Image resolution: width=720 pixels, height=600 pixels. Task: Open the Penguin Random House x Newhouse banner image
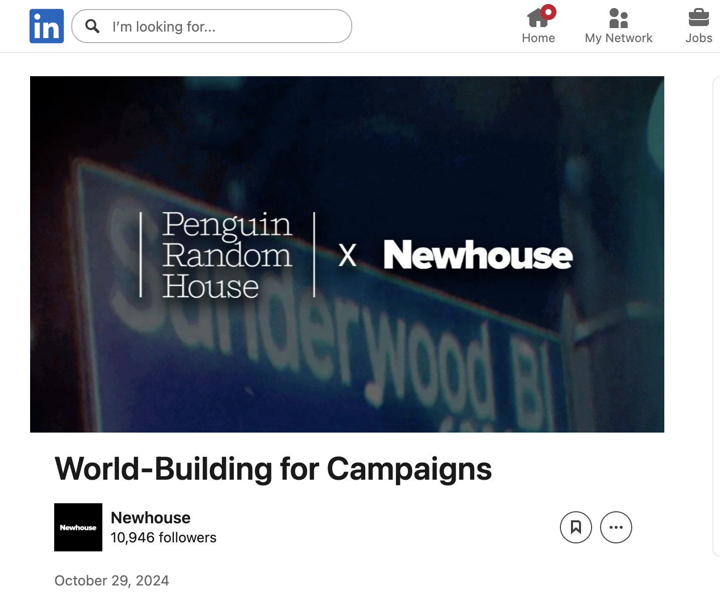347,254
